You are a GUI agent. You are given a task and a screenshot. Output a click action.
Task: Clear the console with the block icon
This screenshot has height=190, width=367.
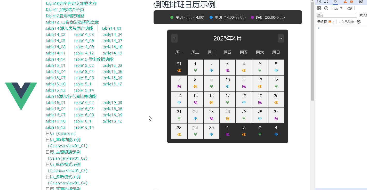[326, 8]
